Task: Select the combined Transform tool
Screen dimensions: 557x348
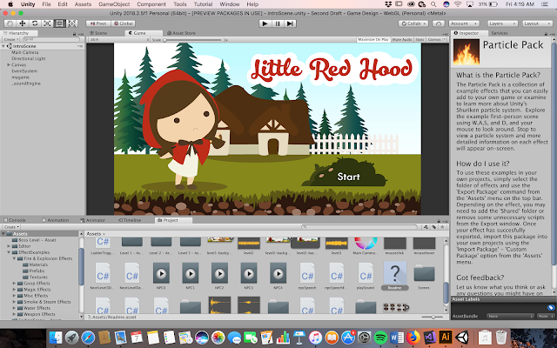Action: 72,23
